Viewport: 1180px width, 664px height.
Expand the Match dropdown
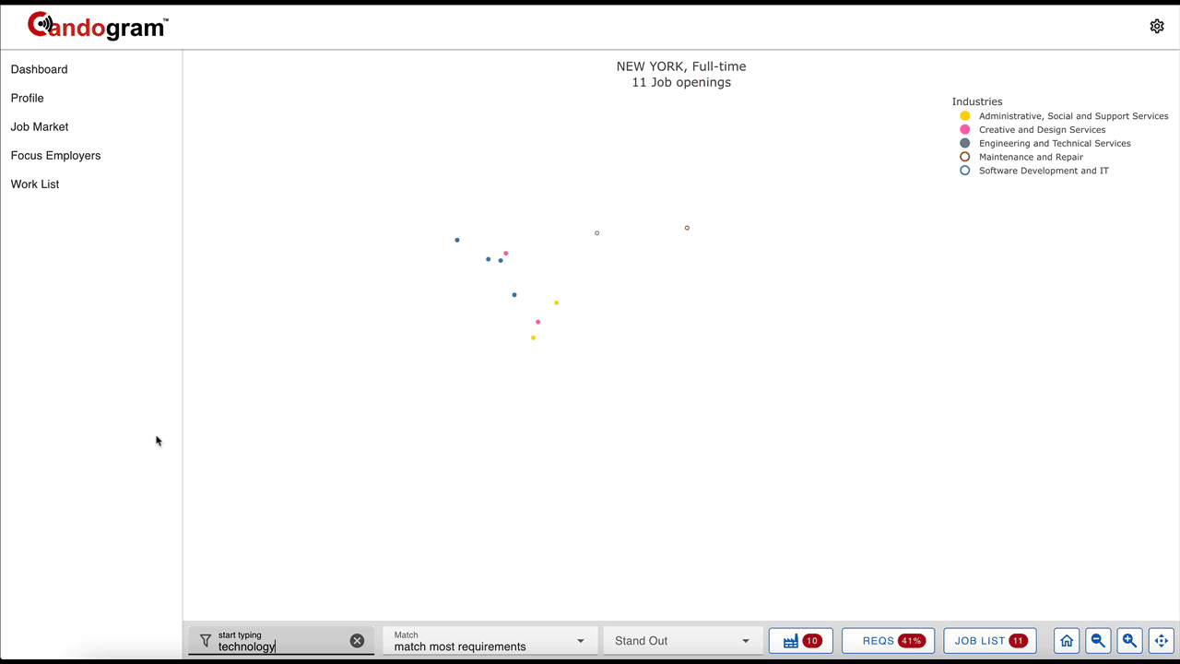[489, 641]
